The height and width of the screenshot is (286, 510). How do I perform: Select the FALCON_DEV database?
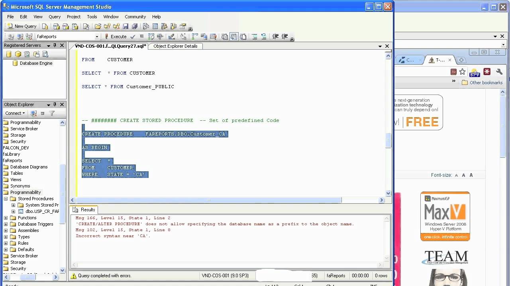pyautogui.click(x=16, y=148)
